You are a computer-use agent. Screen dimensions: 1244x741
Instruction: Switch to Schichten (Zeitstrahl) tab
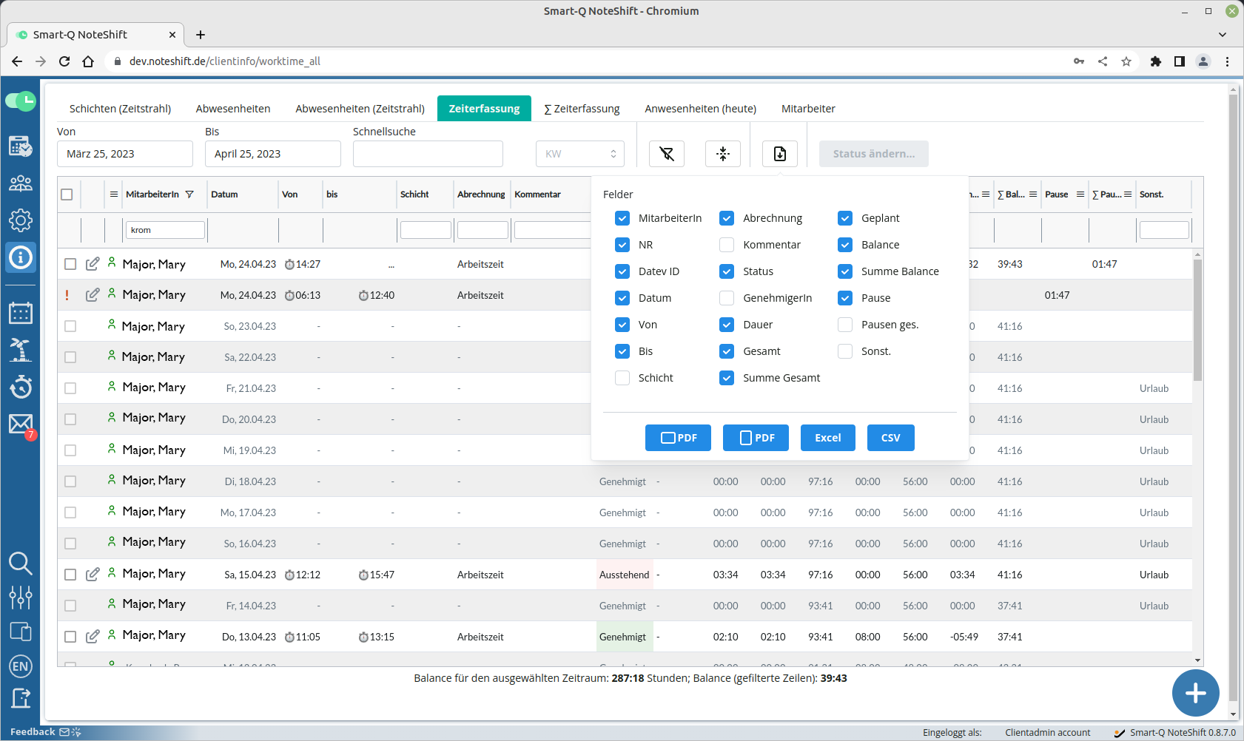pos(120,109)
